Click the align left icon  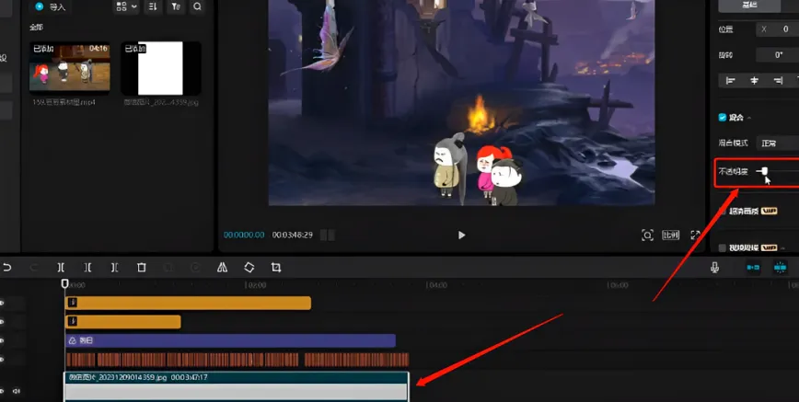tap(731, 81)
